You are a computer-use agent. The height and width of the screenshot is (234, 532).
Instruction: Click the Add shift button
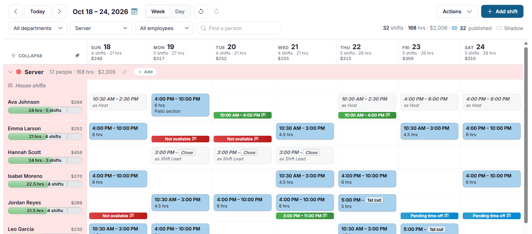pos(502,11)
